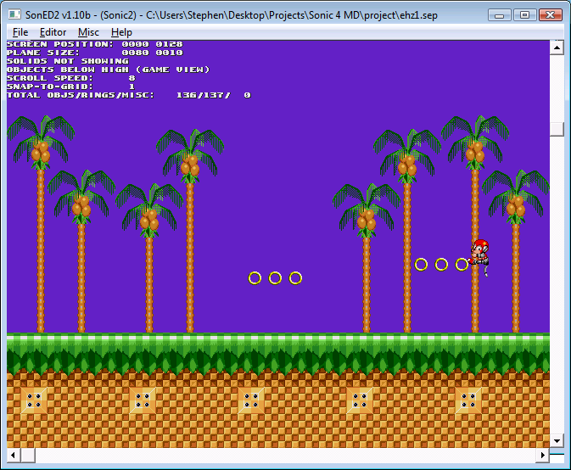This screenshot has height=470, width=571.
Task: Click 'OBJECTS BELOW HIGH (GAME VIEW)' text
Action: click(x=108, y=70)
